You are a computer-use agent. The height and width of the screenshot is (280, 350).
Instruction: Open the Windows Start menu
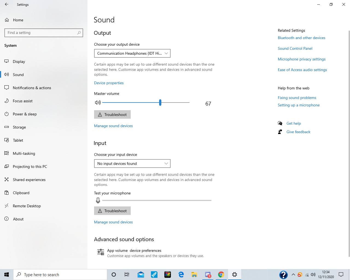pos(7,275)
